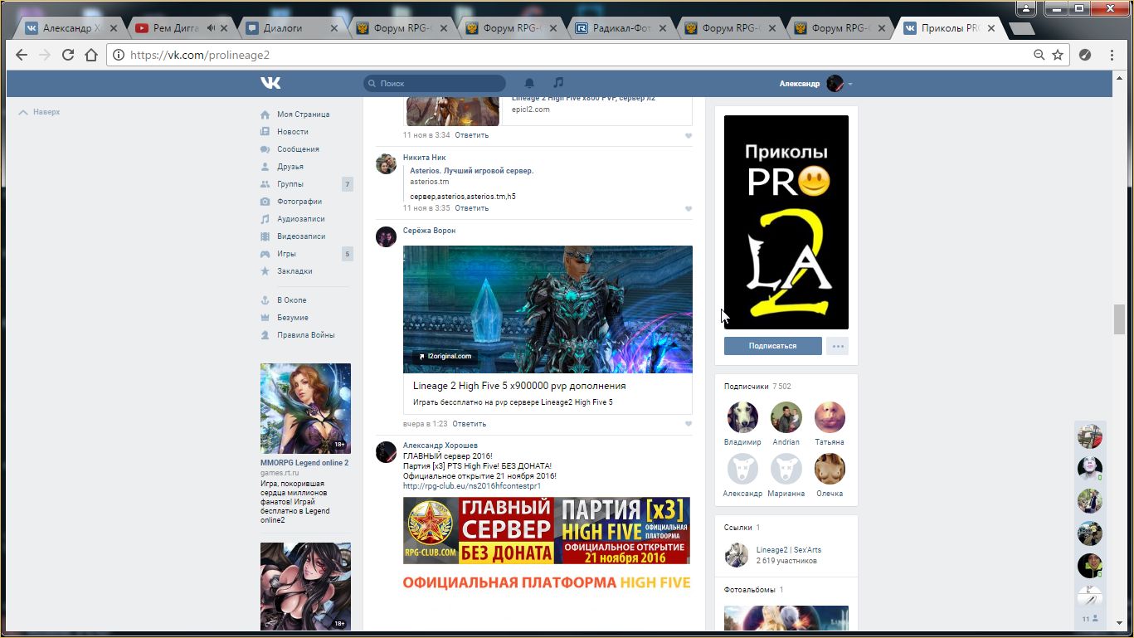This screenshot has width=1134, height=638.
Task: Click the browser reload button
Action: (x=68, y=55)
